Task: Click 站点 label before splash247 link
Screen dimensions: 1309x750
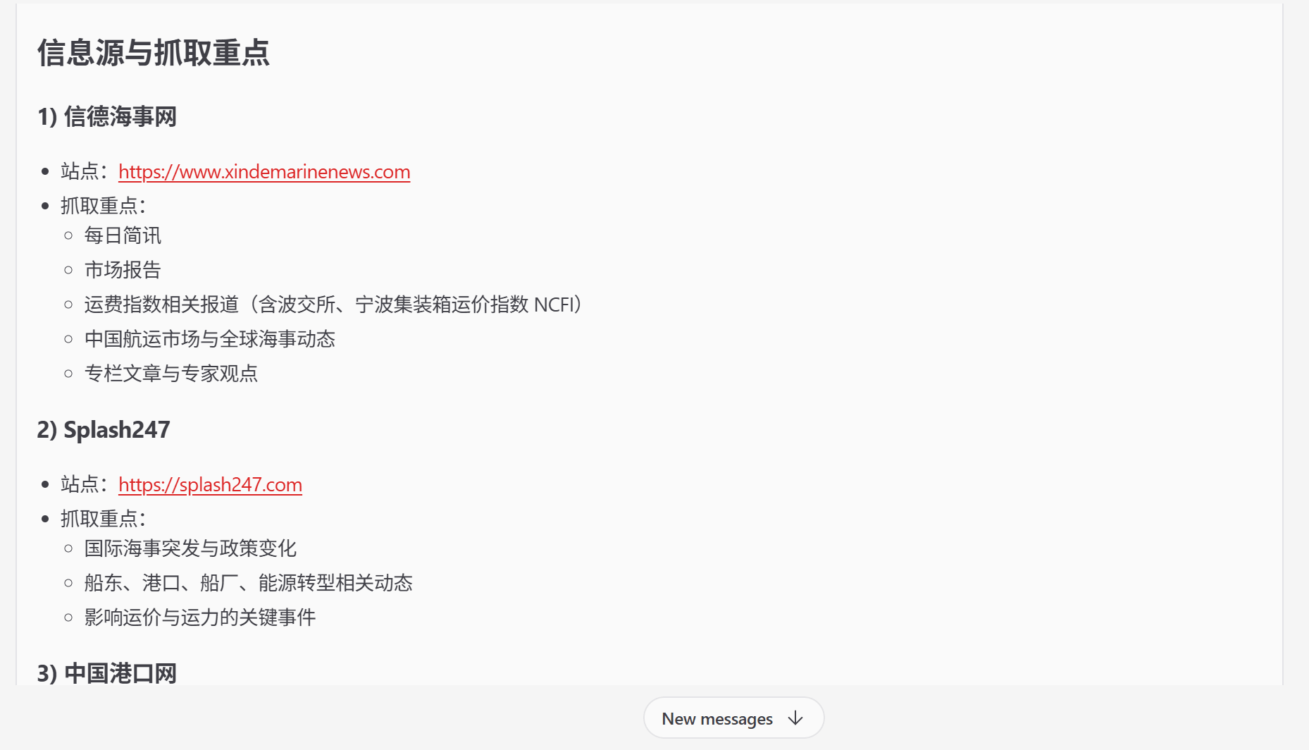Action: [x=83, y=484]
